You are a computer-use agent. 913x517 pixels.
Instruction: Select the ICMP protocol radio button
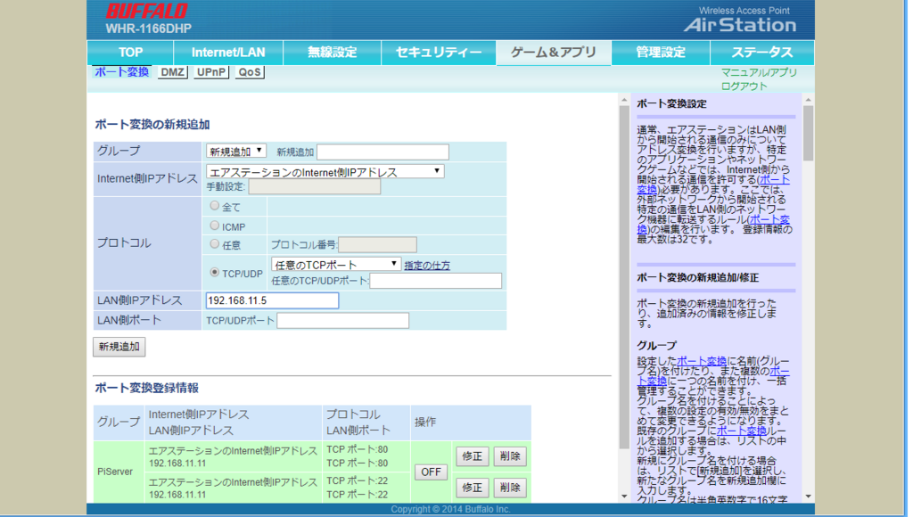(215, 226)
